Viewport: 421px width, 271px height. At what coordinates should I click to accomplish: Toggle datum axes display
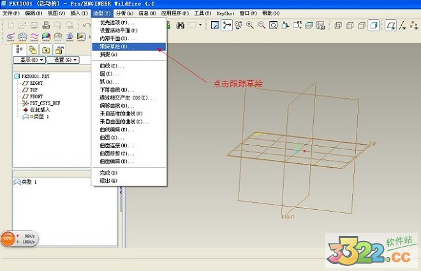(403, 26)
